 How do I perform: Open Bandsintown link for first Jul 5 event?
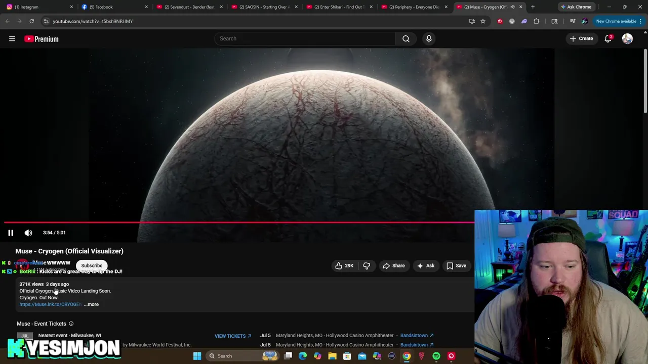417,335
